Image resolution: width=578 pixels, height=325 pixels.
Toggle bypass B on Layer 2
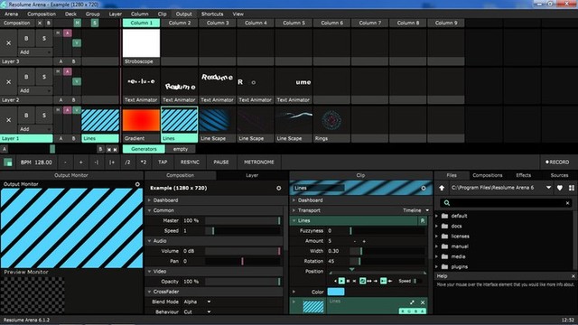pos(26,77)
